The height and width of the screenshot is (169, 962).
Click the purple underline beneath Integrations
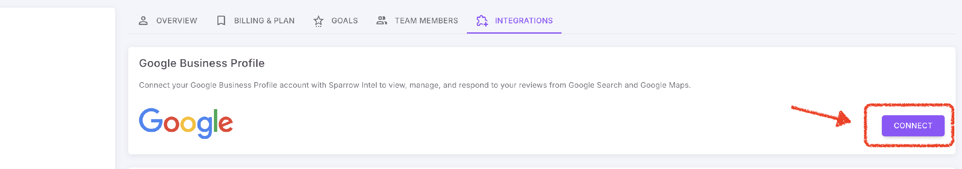coord(514,33)
